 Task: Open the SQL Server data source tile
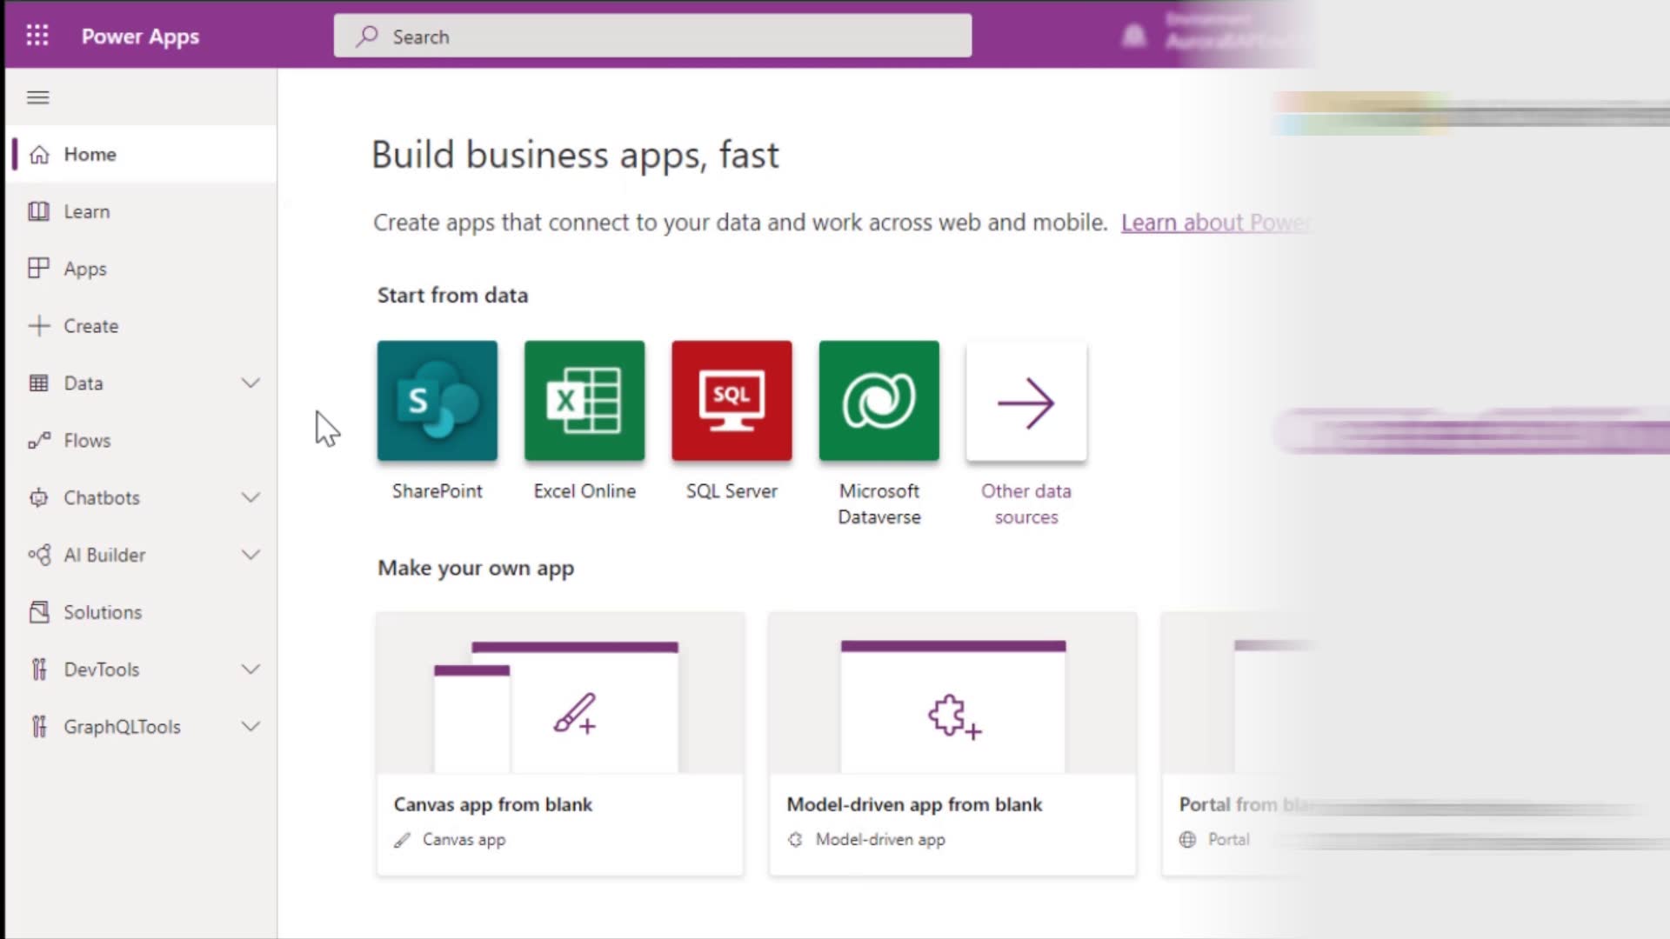click(x=731, y=401)
